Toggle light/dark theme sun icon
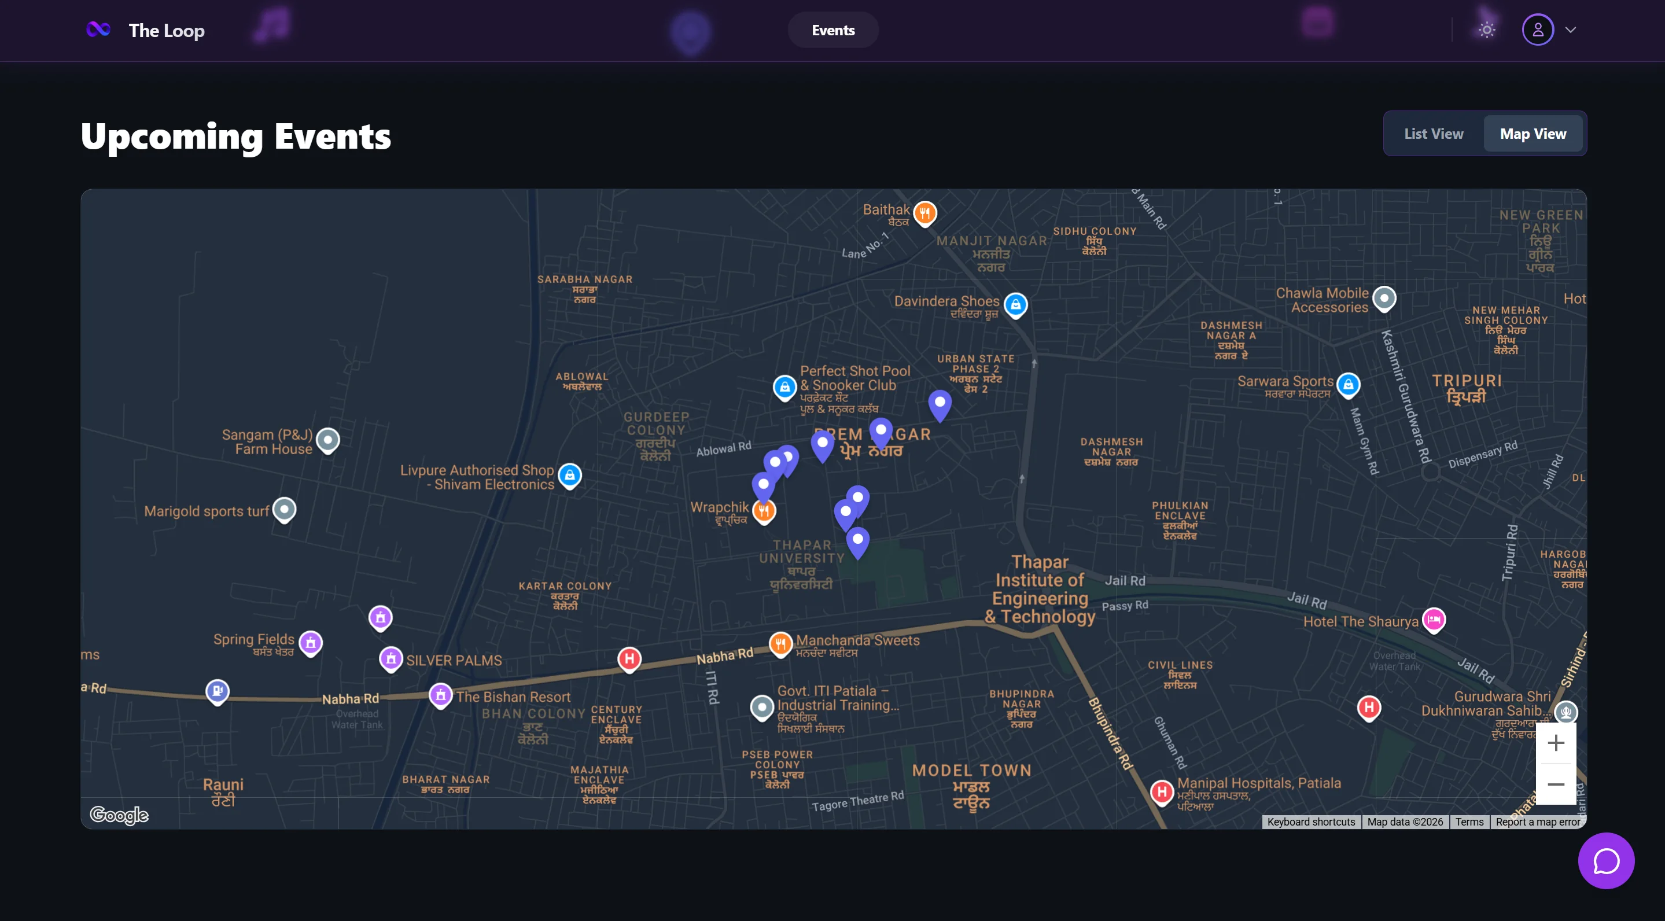This screenshot has width=1665, height=921. pyautogui.click(x=1487, y=30)
